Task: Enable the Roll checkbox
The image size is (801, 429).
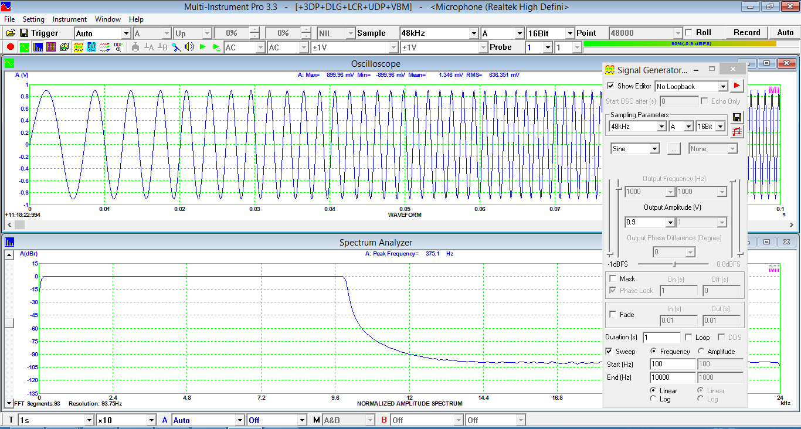Action: coord(689,33)
